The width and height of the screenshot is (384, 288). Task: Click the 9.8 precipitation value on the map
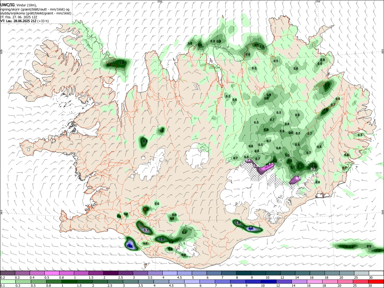[x=251, y=228]
